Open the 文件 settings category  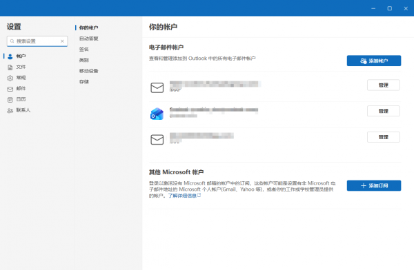[x=17, y=67]
